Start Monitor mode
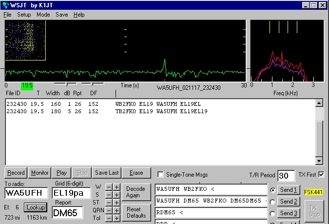Screen dimensions: 329x224 [x=39, y=173]
